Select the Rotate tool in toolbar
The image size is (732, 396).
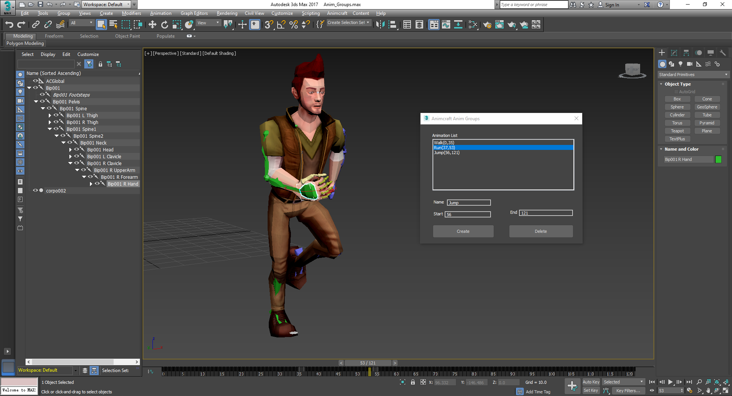pyautogui.click(x=164, y=25)
